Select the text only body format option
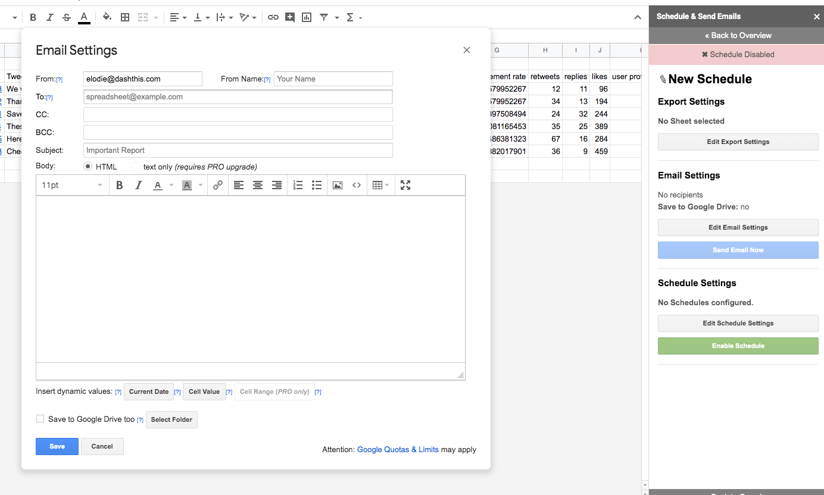824x495 pixels. tap(134, 166)
